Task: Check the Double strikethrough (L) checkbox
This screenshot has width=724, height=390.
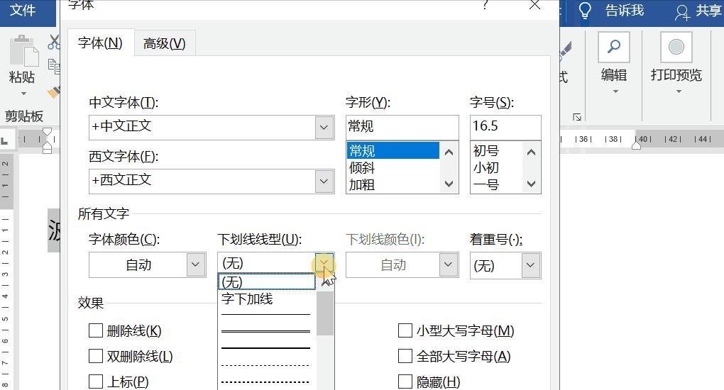Action: coord(96,356)
